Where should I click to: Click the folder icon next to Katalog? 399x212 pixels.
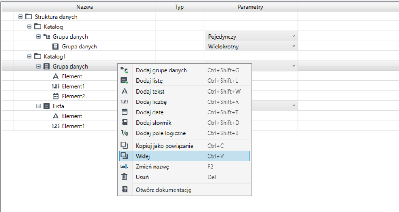click(38, 27)
